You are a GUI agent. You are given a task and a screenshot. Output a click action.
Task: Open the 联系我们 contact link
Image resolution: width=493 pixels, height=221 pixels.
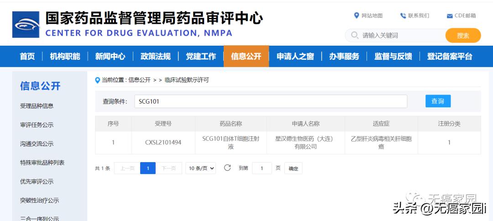tap(419, 16)
